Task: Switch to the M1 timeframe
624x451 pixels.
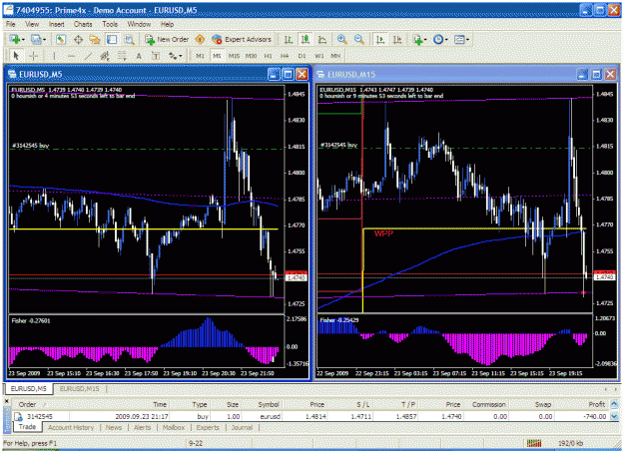Action: [x=200, y=56]
